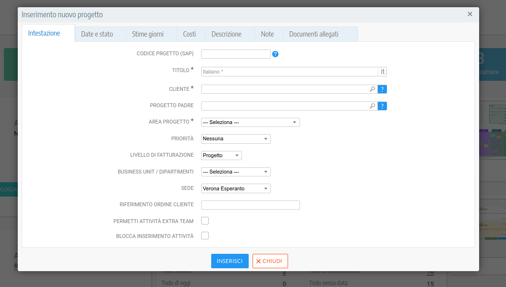
Task: Go to the Documenti allegati tab
Action: (313, 34)
